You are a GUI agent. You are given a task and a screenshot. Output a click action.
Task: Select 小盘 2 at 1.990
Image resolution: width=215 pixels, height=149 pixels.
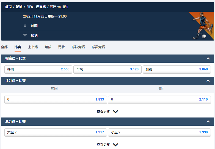[x=159, y=132]
